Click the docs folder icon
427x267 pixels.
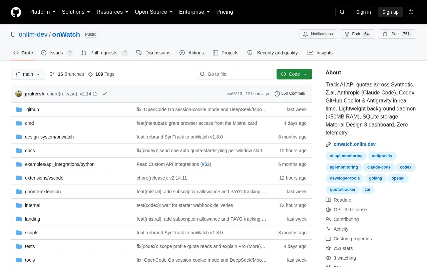19,151
